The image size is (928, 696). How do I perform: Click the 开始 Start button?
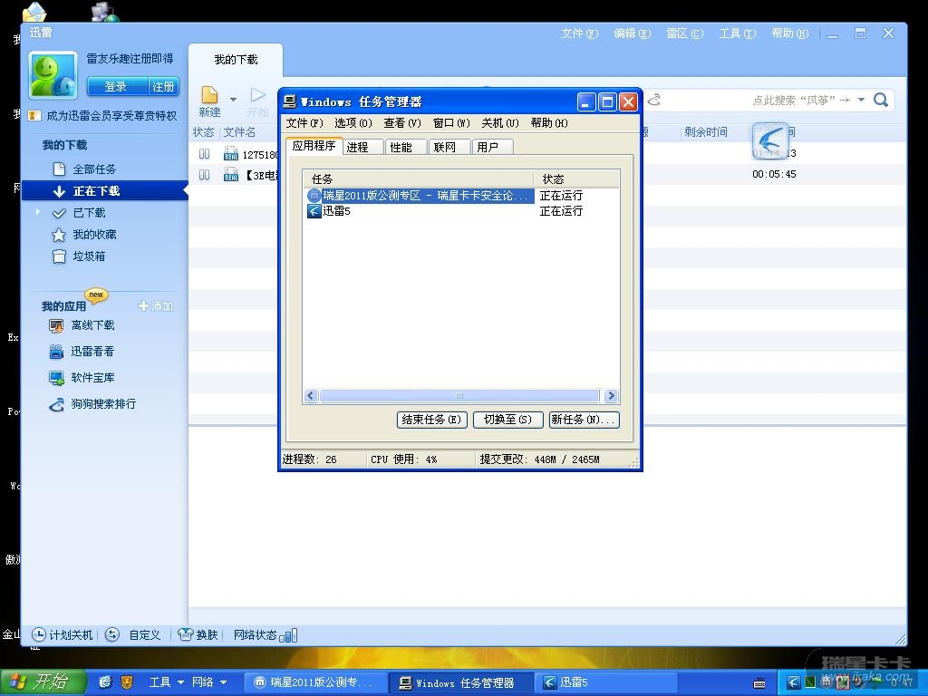(x=43, y=682)
